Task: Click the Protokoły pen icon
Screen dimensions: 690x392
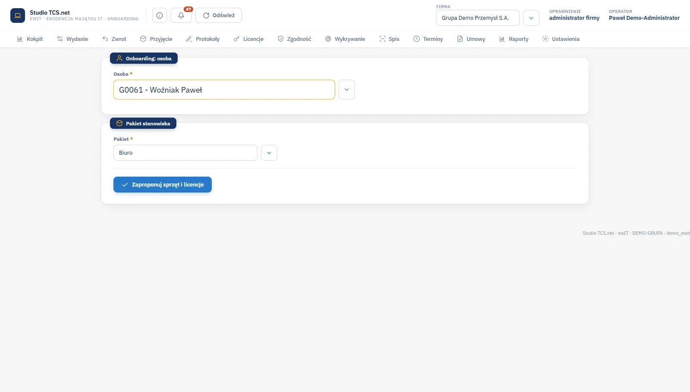Action: (189, 39)
